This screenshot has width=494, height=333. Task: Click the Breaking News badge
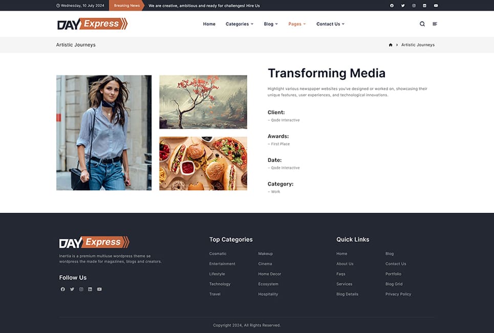(126, 6)
